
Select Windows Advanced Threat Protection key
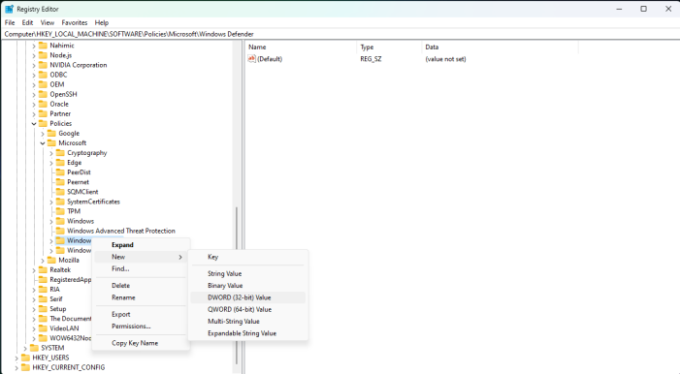pos(121,231)
